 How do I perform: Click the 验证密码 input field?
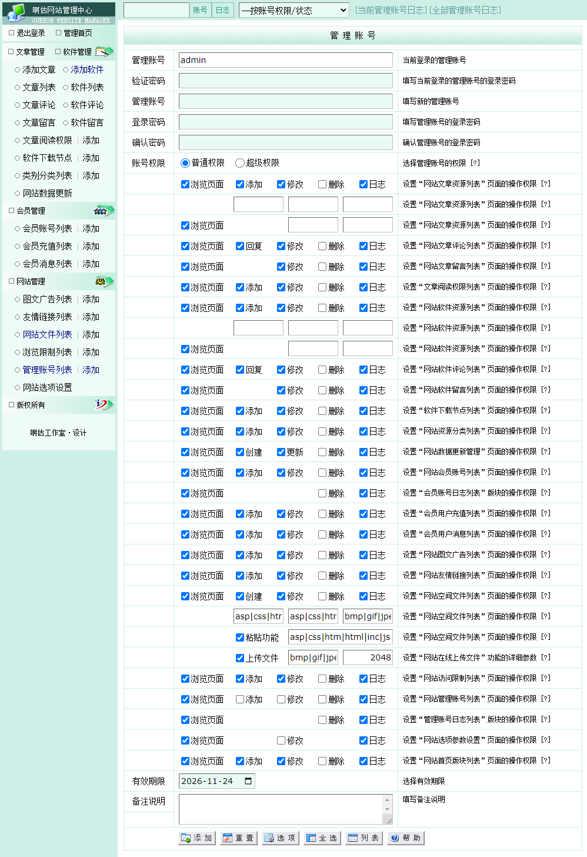coord(285,81)
